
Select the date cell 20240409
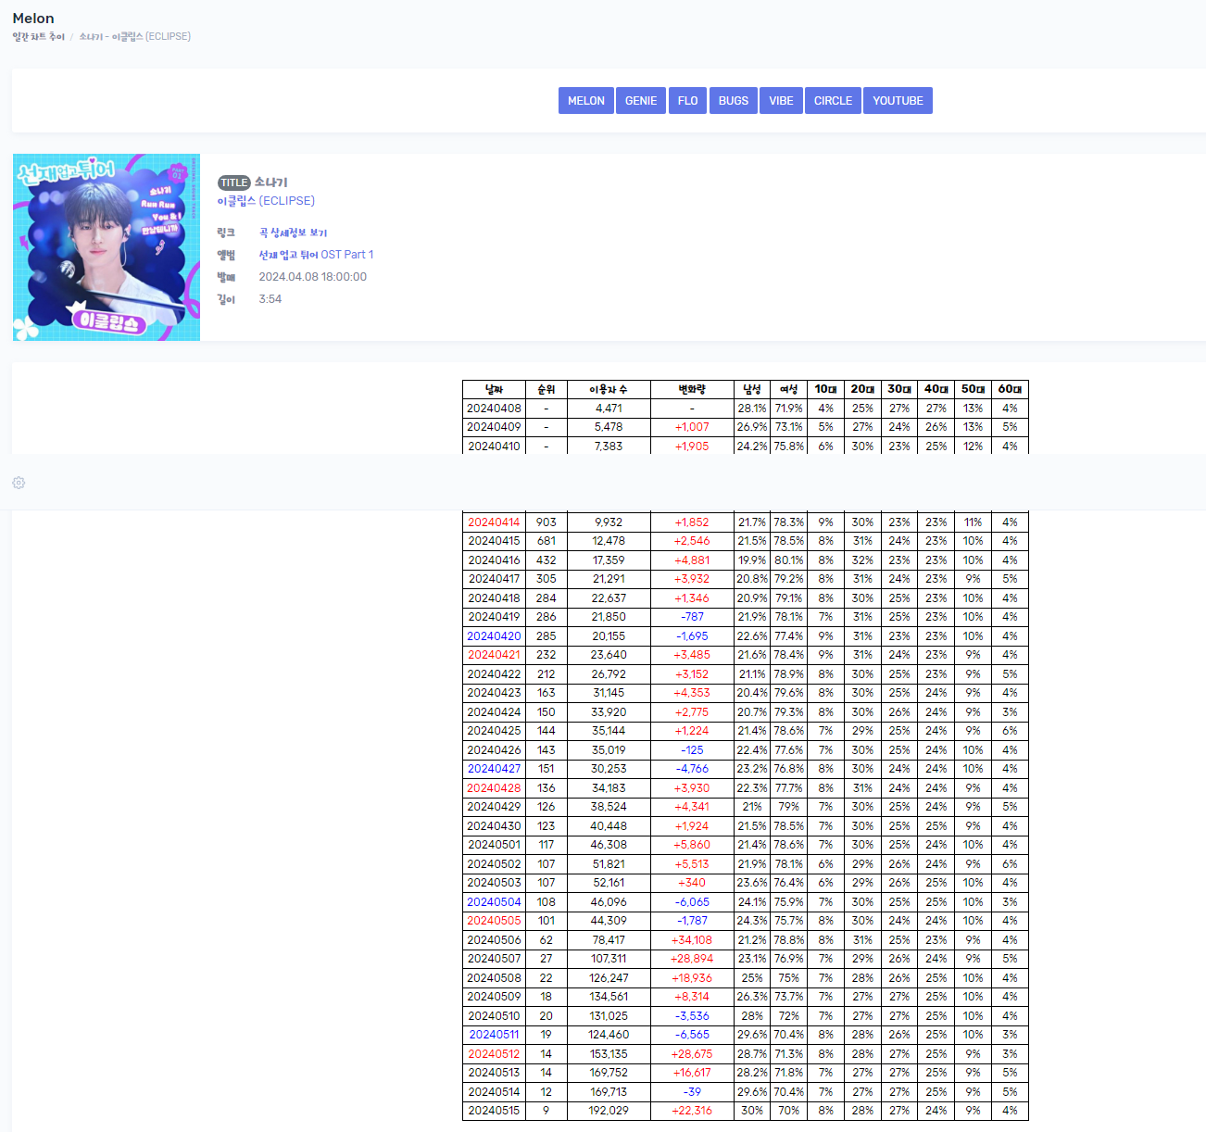click(x=494, y=427)
